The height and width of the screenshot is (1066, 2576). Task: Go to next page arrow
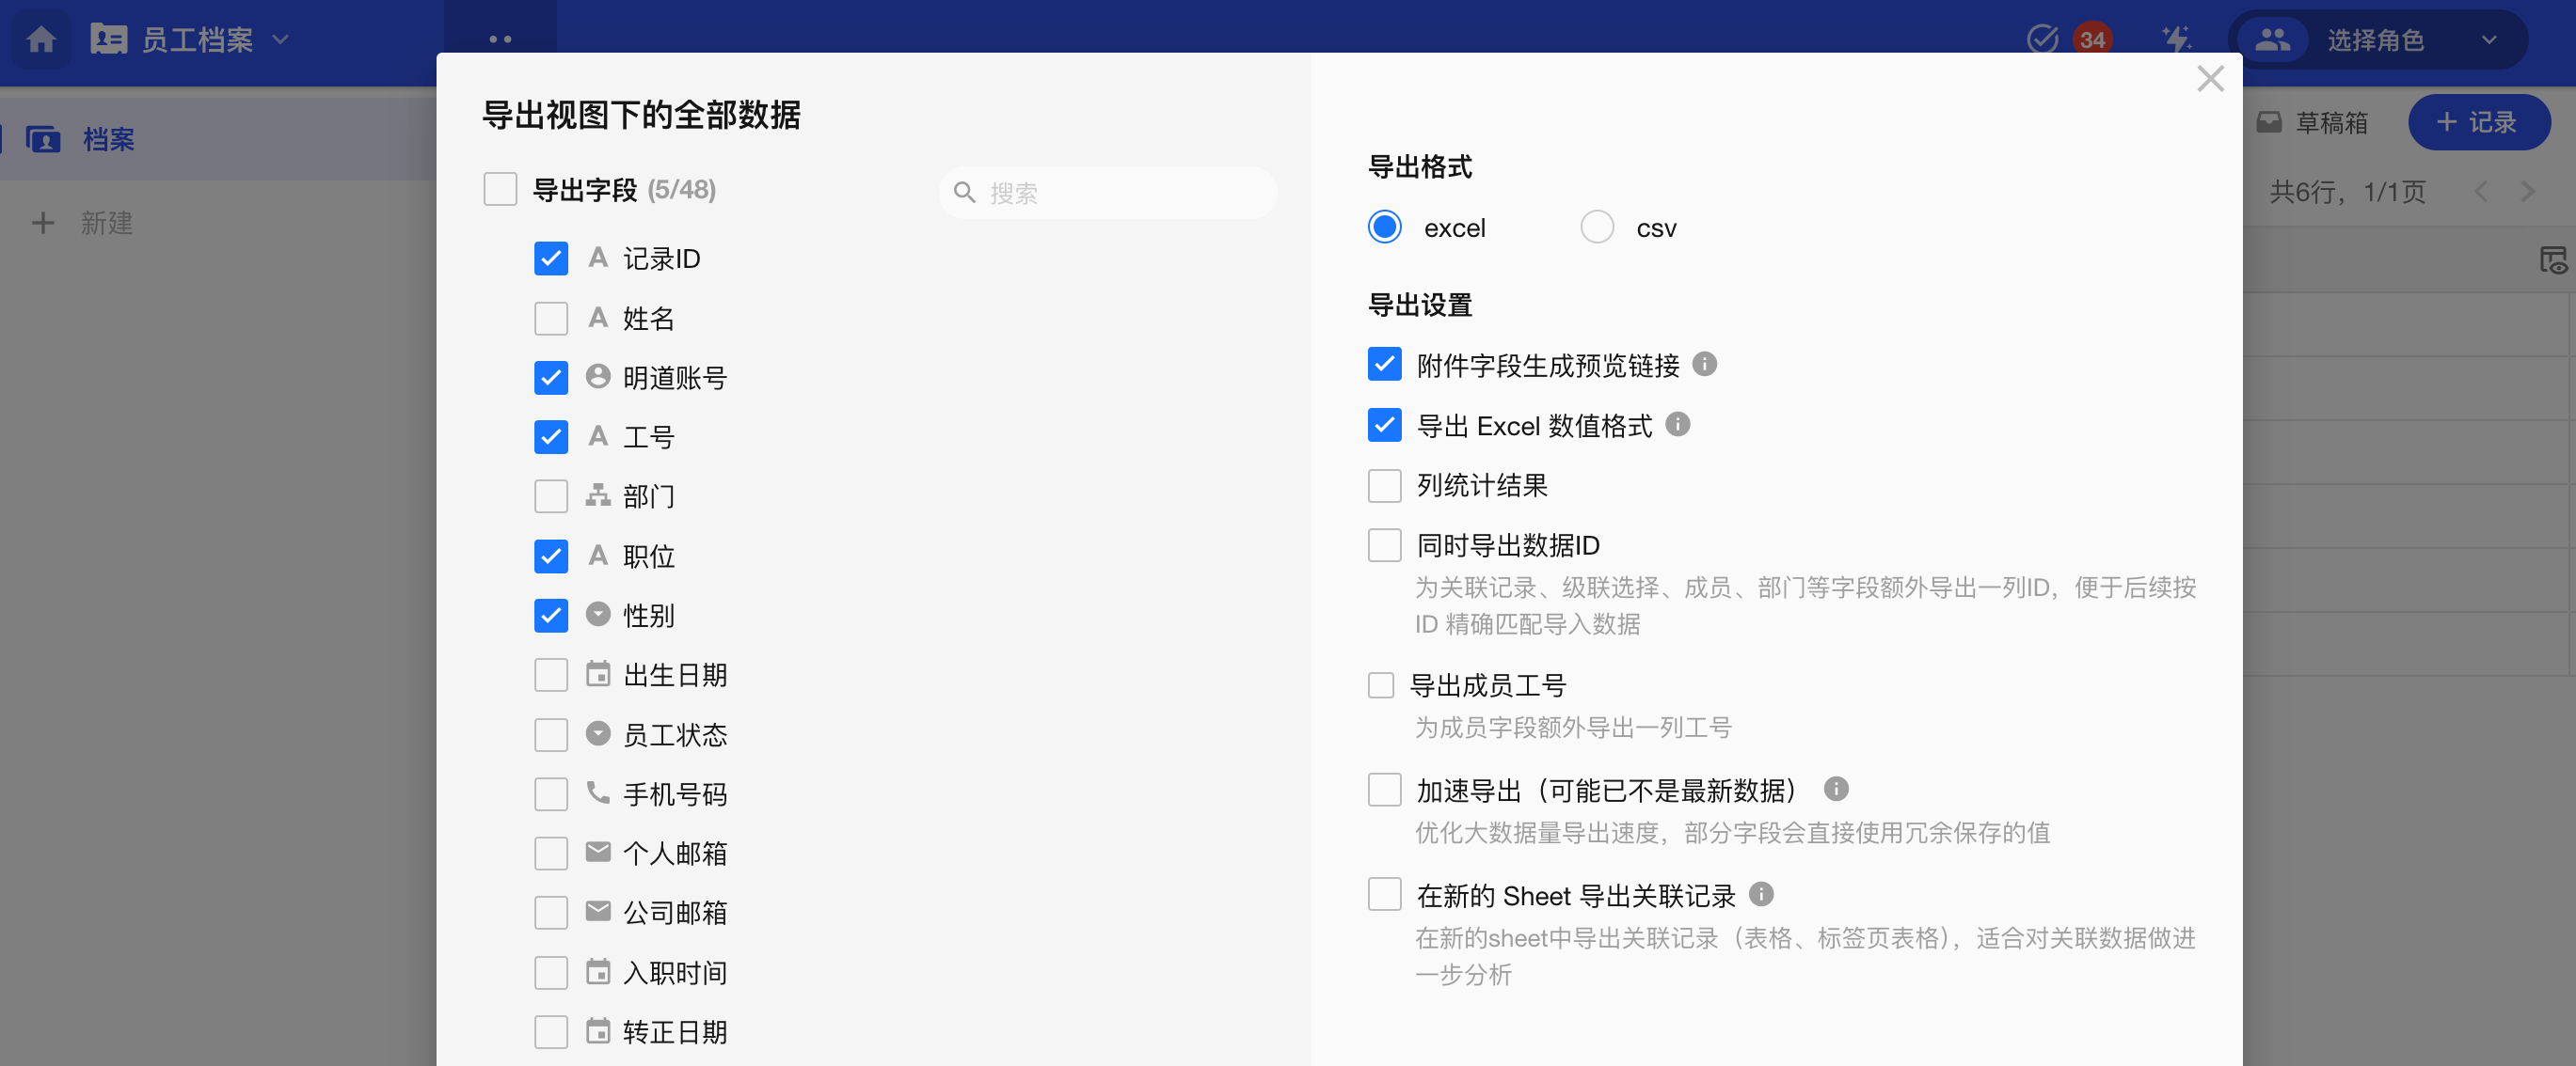point(2527,192)
